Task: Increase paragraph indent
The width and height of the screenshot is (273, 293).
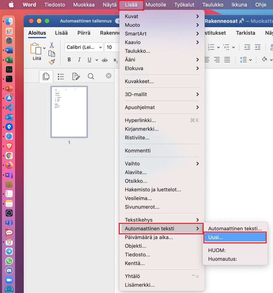Action: [258, 47]
